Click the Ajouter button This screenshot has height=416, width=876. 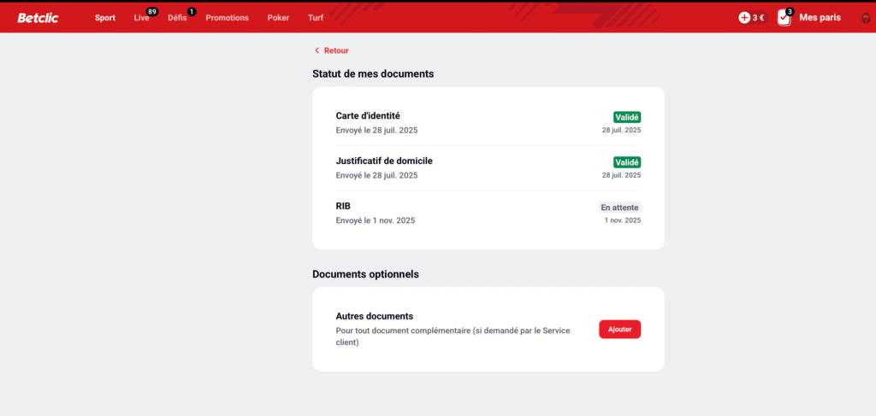619,329
